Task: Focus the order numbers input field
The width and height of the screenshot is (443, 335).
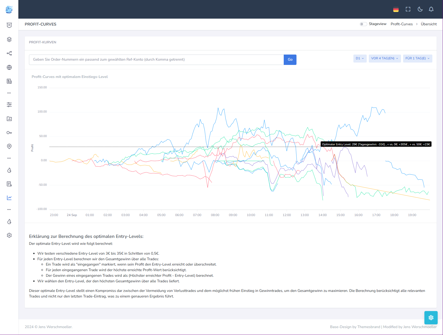Action: click(x=156, y=60)
